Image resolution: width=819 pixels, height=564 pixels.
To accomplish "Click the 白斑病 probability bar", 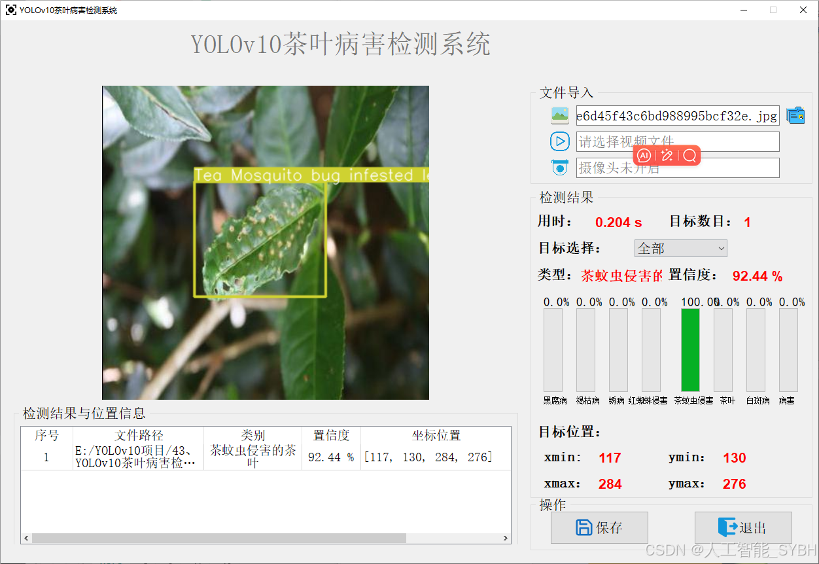I will [x=756, y=350].
